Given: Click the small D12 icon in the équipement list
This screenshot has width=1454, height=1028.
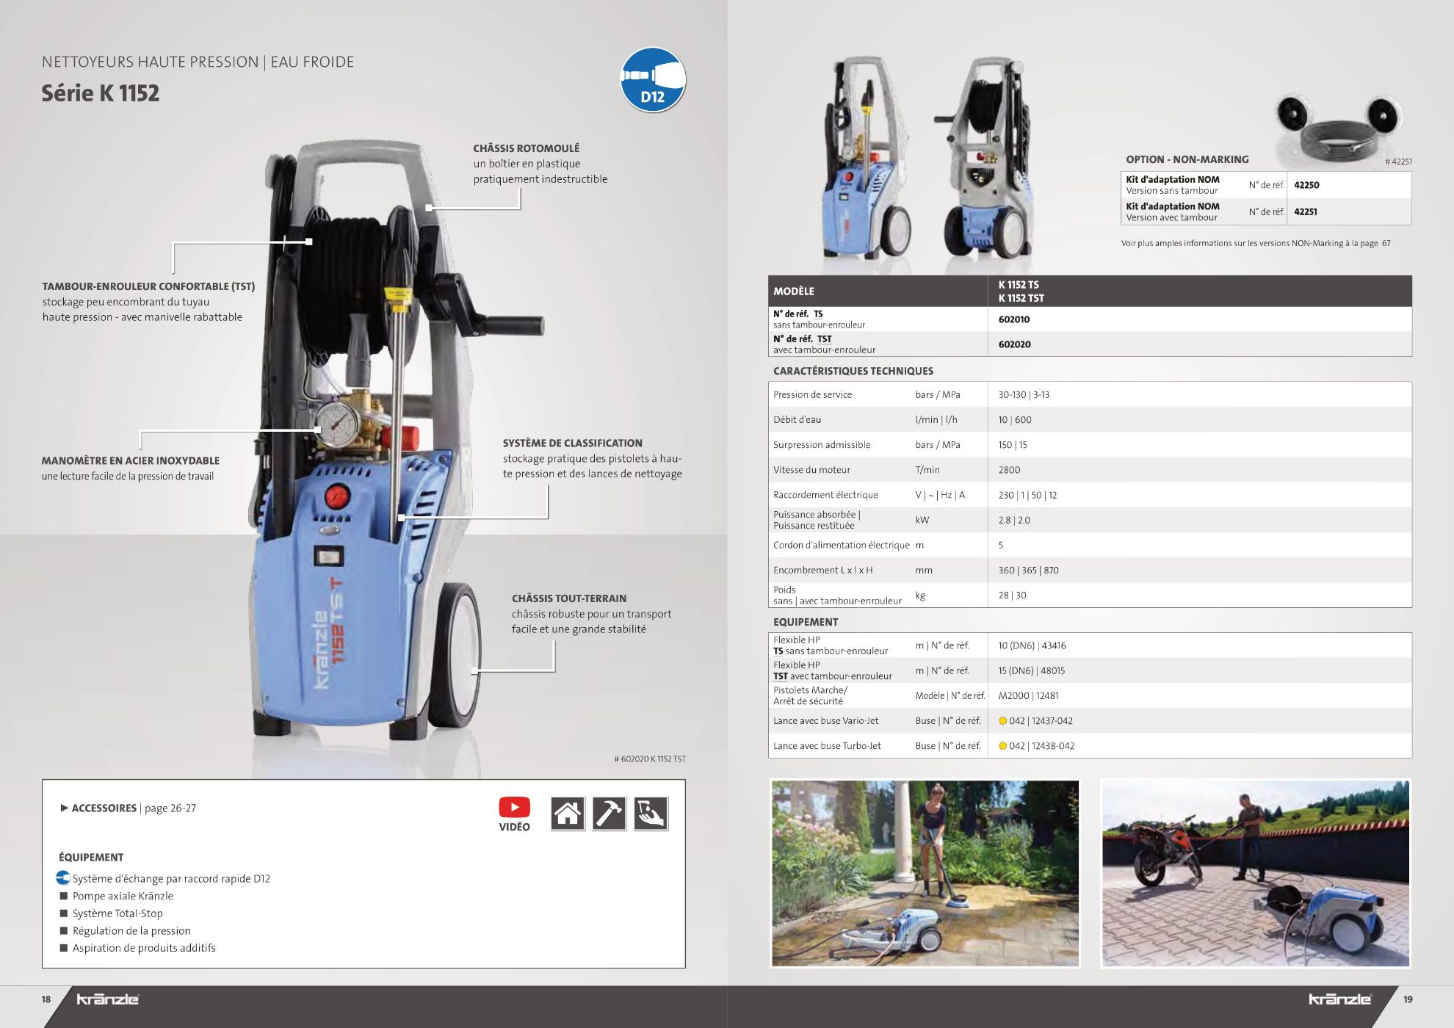Looking at the screenshot, I should [63, 877].
